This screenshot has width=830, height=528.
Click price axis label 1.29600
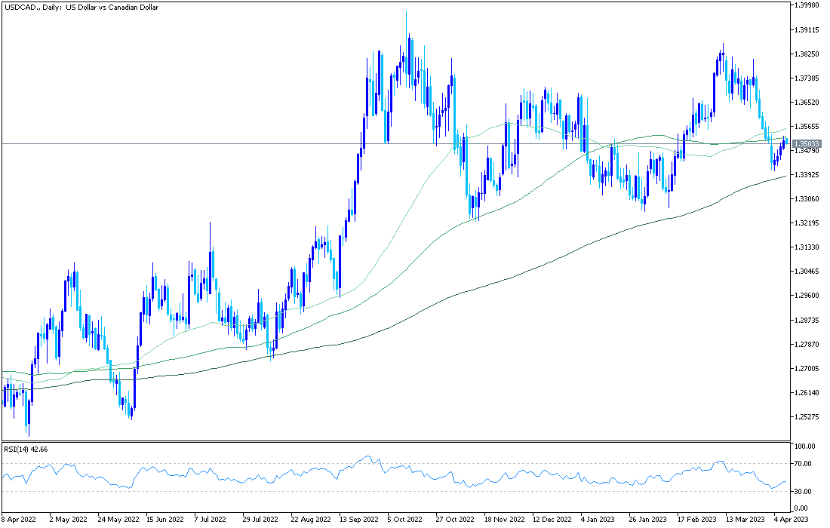click(807, 295)
